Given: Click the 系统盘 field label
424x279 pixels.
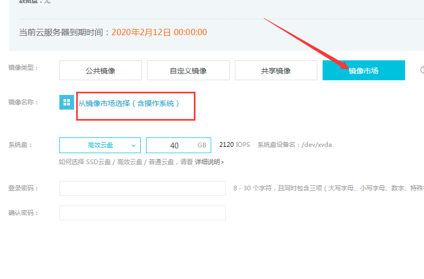Looking at the screenshot, I should 20,145.
